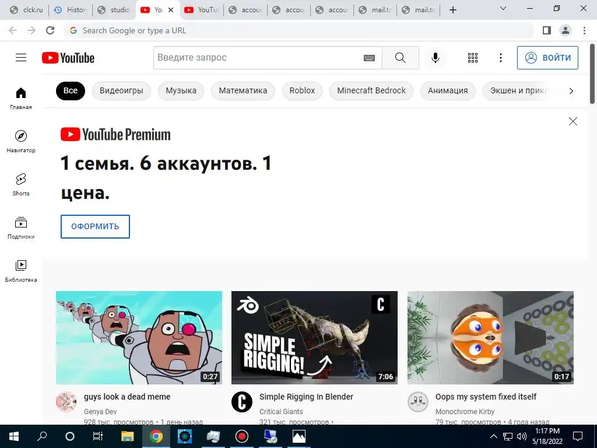Switch to the last mail.tr tab
Image resolution: width=597 pixels, height=448 pixels.
coord(417,10)
